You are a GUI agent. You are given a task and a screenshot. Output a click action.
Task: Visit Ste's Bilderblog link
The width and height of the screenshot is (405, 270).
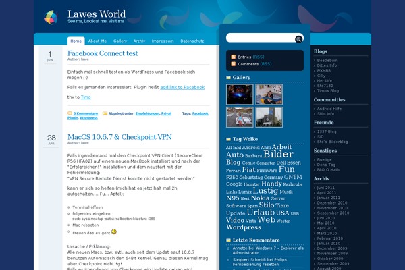[332, 142]
